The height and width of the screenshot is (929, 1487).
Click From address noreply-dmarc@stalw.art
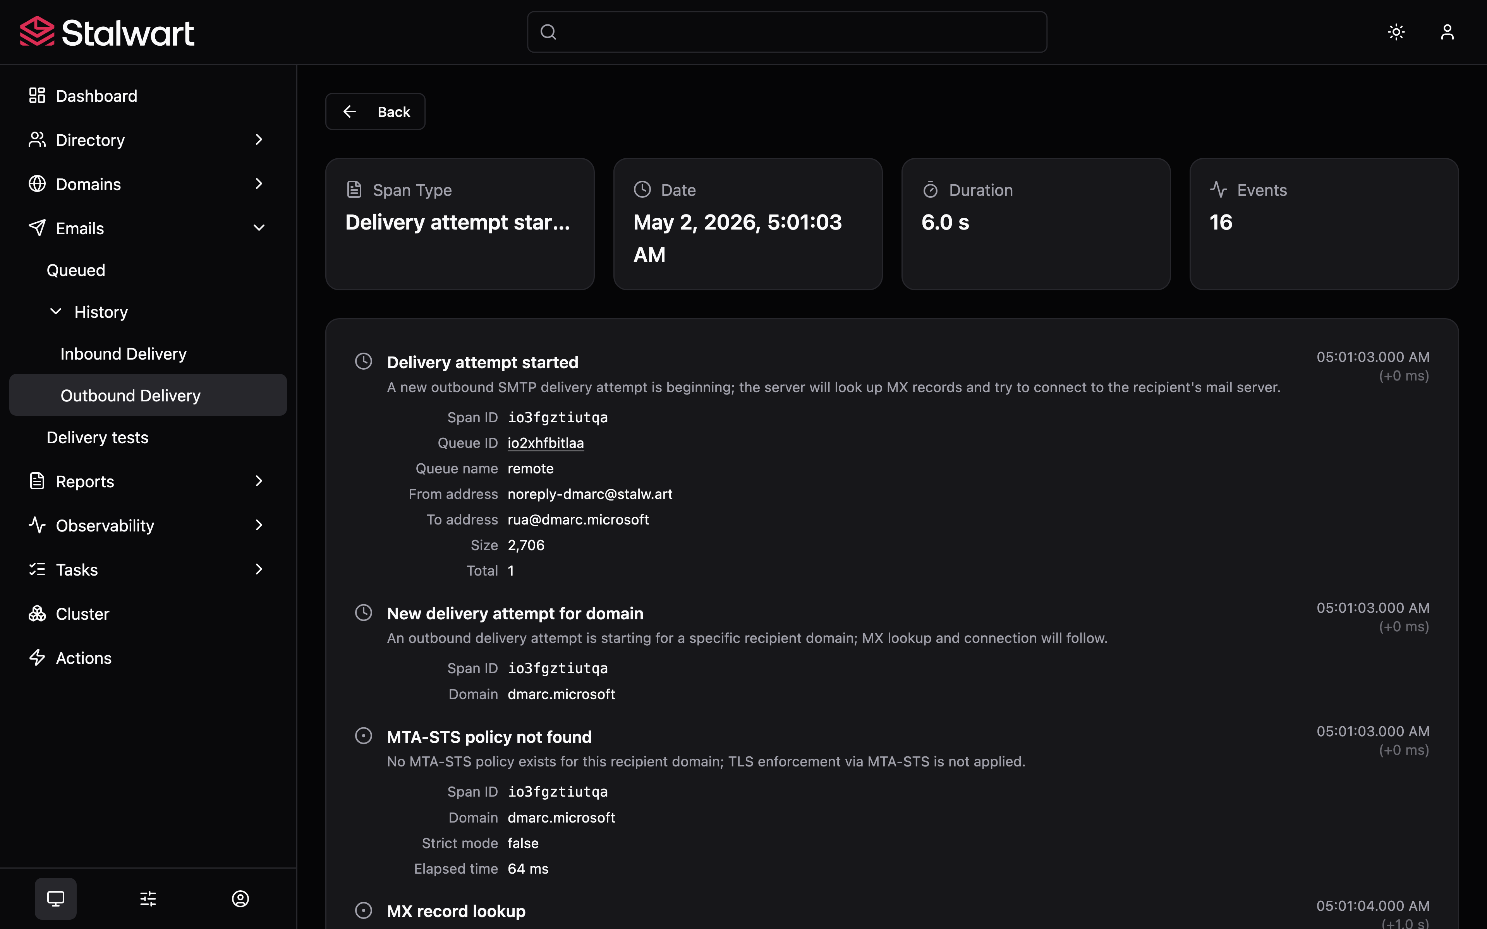(590, 494)
